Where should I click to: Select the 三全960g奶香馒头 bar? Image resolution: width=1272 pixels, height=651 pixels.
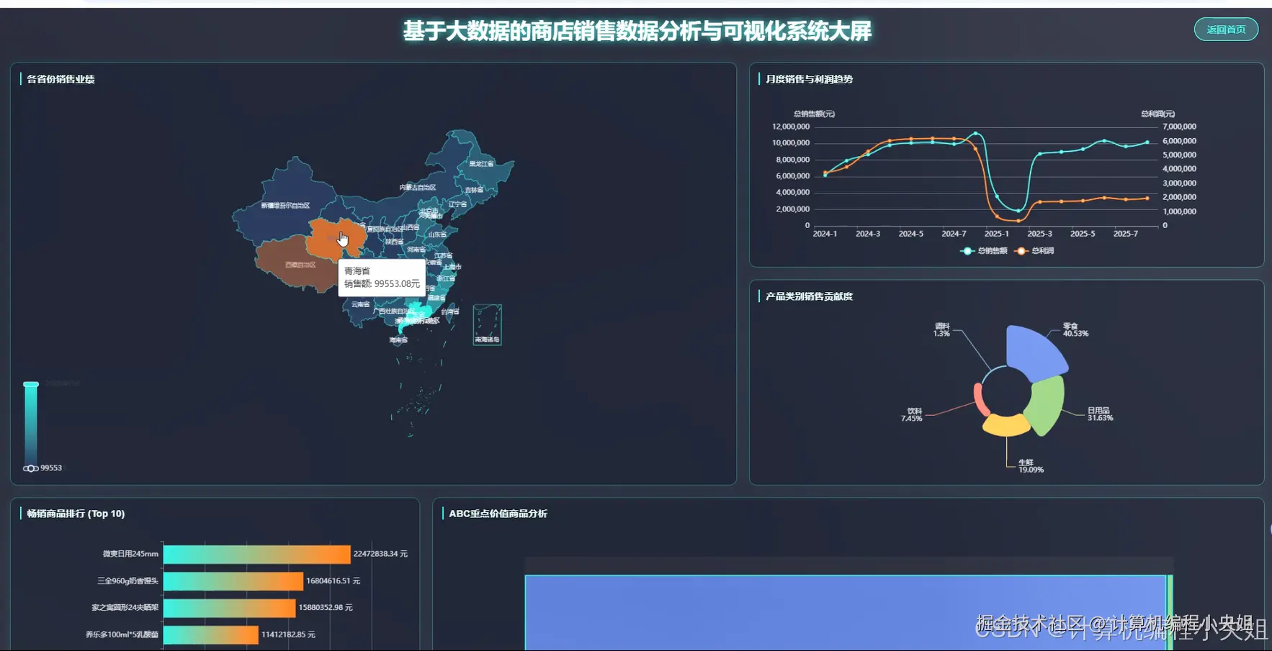click(x=233, y=581)
